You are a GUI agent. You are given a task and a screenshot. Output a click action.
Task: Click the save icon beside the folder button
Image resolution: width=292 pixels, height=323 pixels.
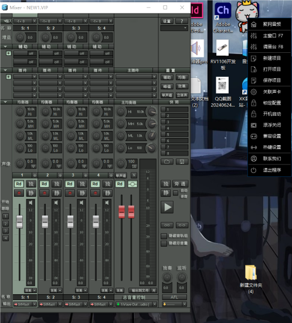click(x=182, y=161)
